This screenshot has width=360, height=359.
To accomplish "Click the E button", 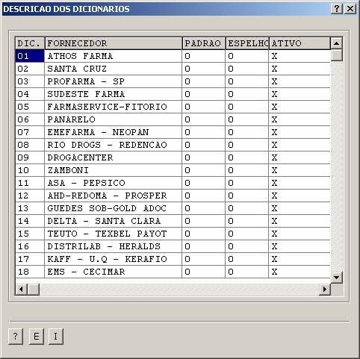I will click(x=37, y=337).
